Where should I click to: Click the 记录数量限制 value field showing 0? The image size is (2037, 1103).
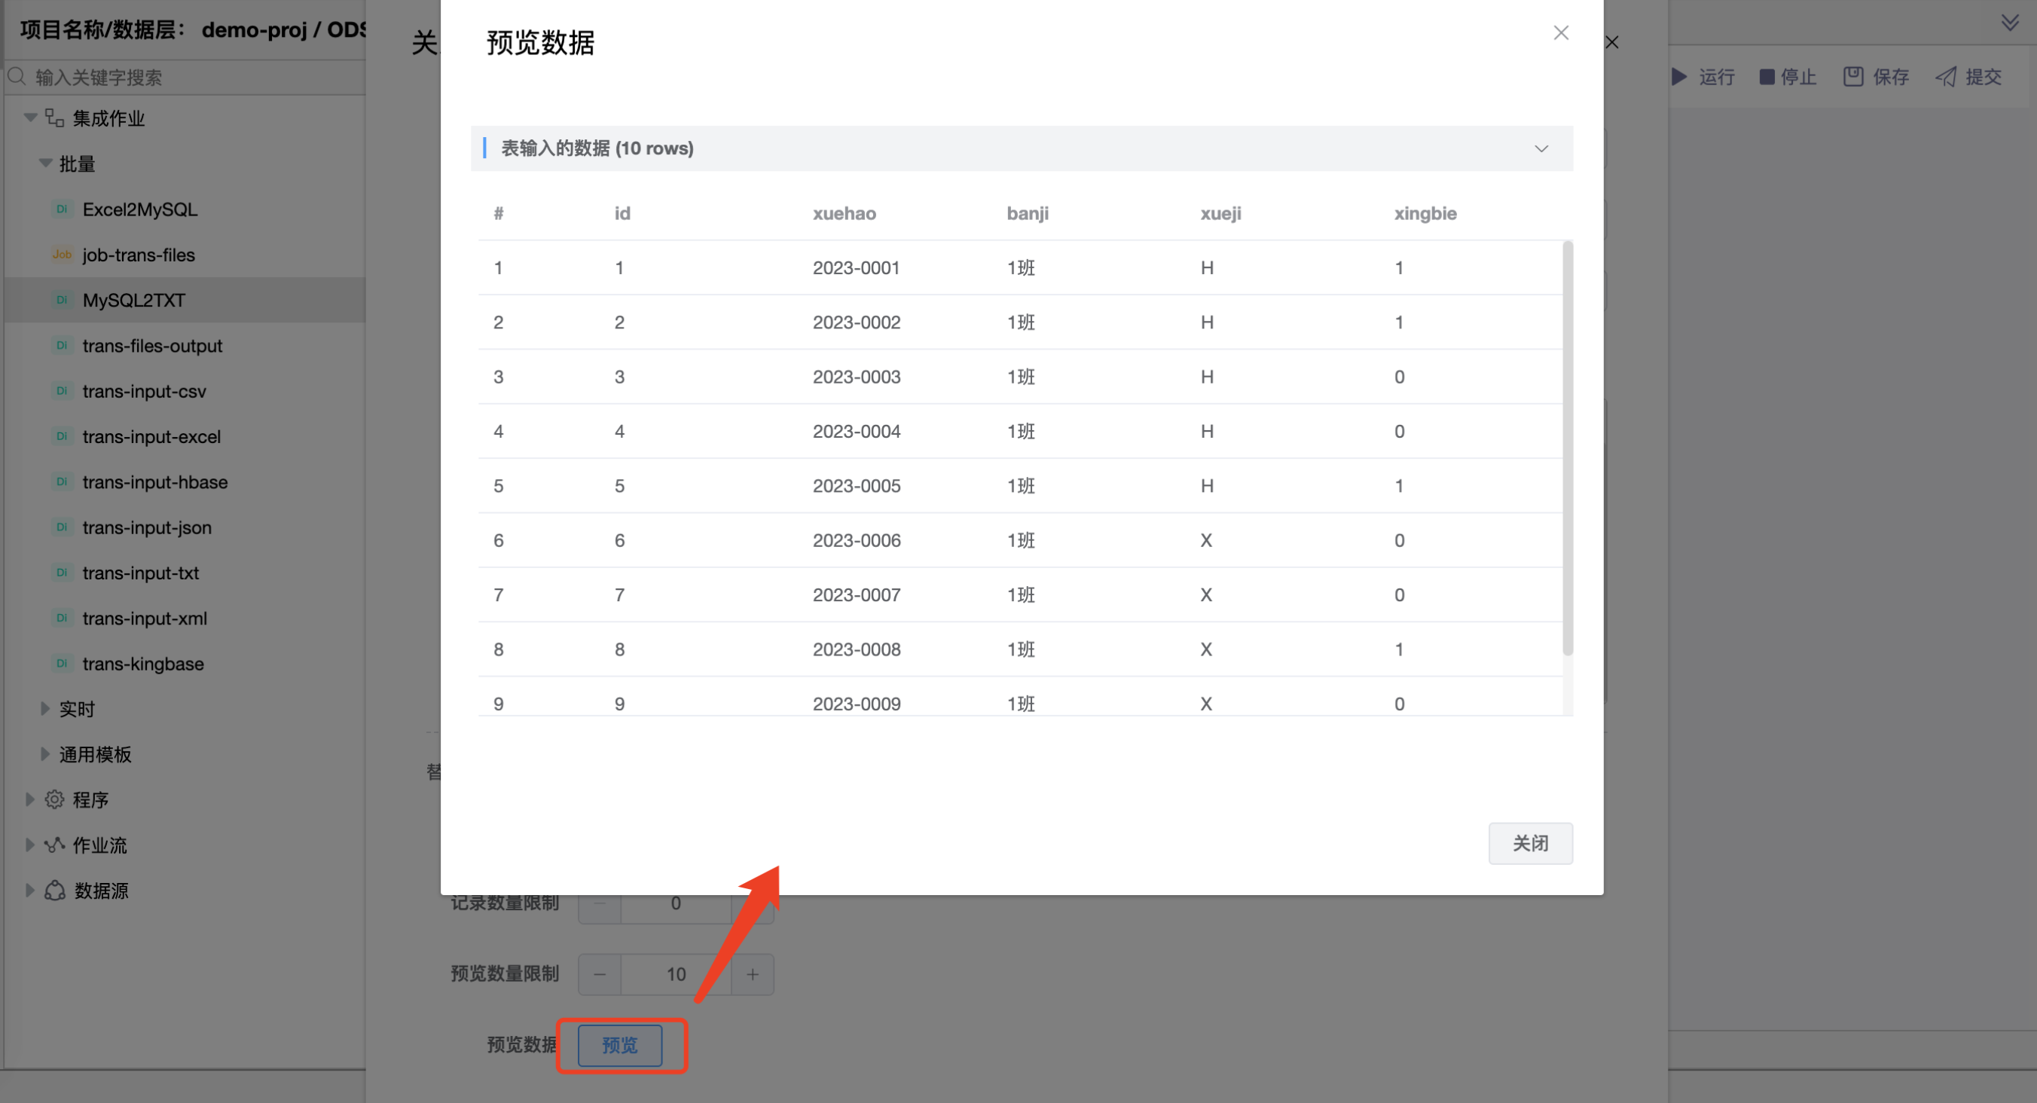tap(676, 906)
